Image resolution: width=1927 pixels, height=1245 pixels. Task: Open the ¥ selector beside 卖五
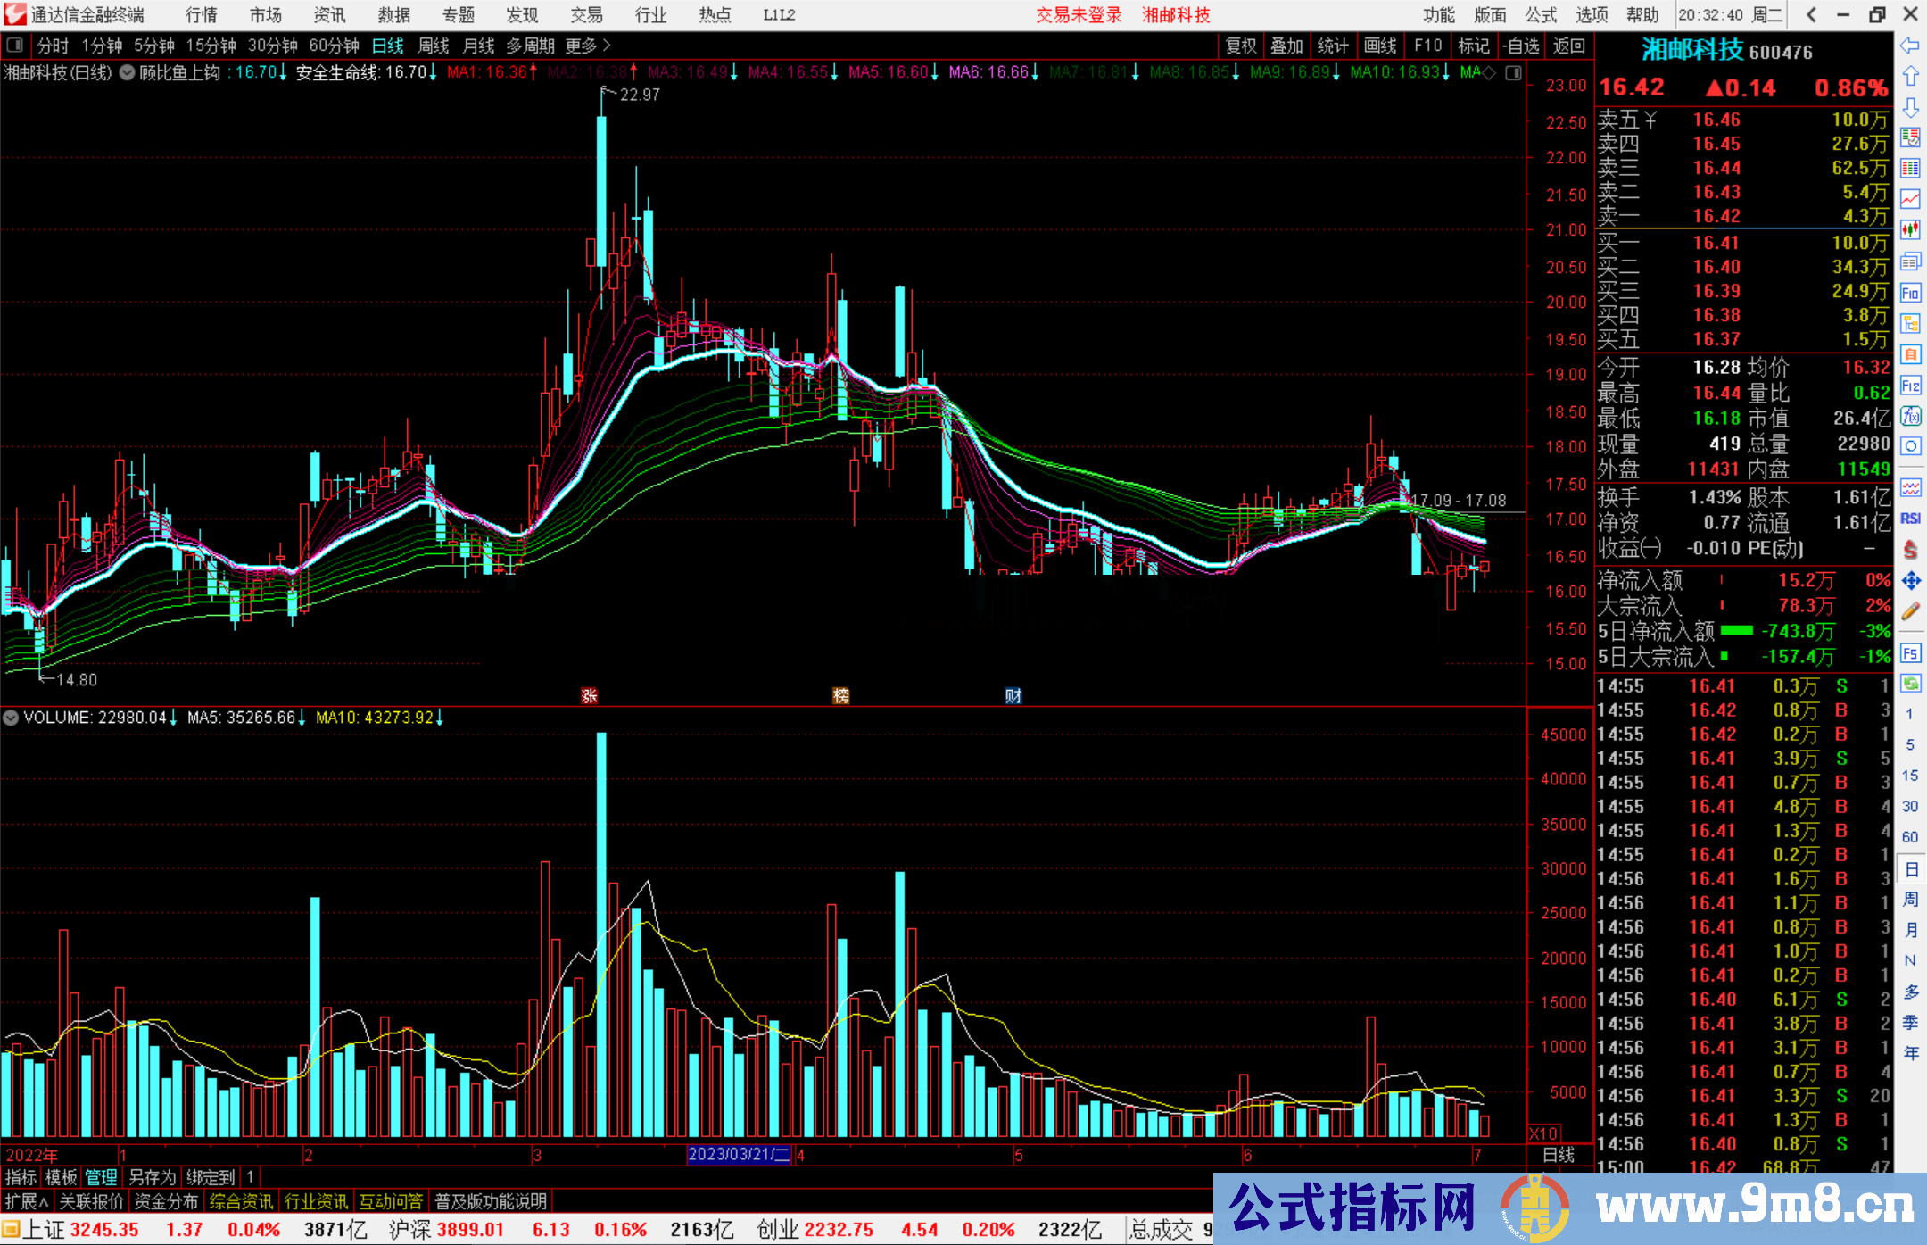click(1650, 120)
